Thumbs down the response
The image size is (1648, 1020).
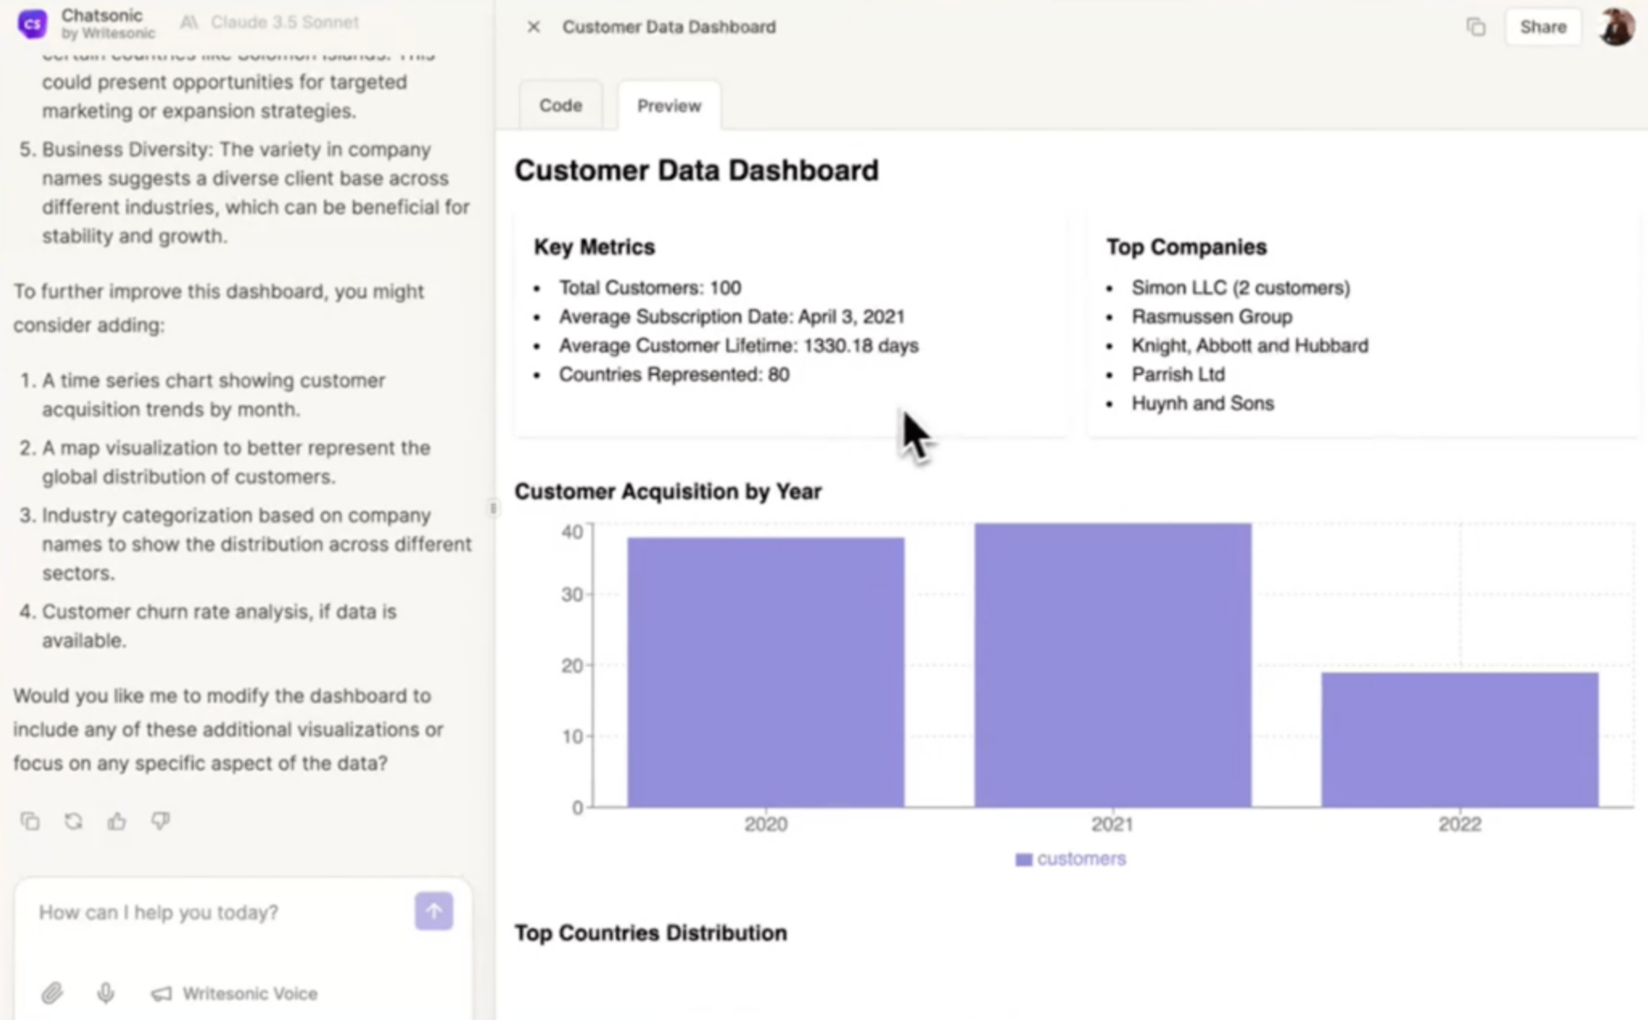pos(161,821)
